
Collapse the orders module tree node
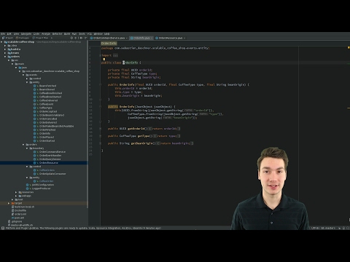pos(5,57)
